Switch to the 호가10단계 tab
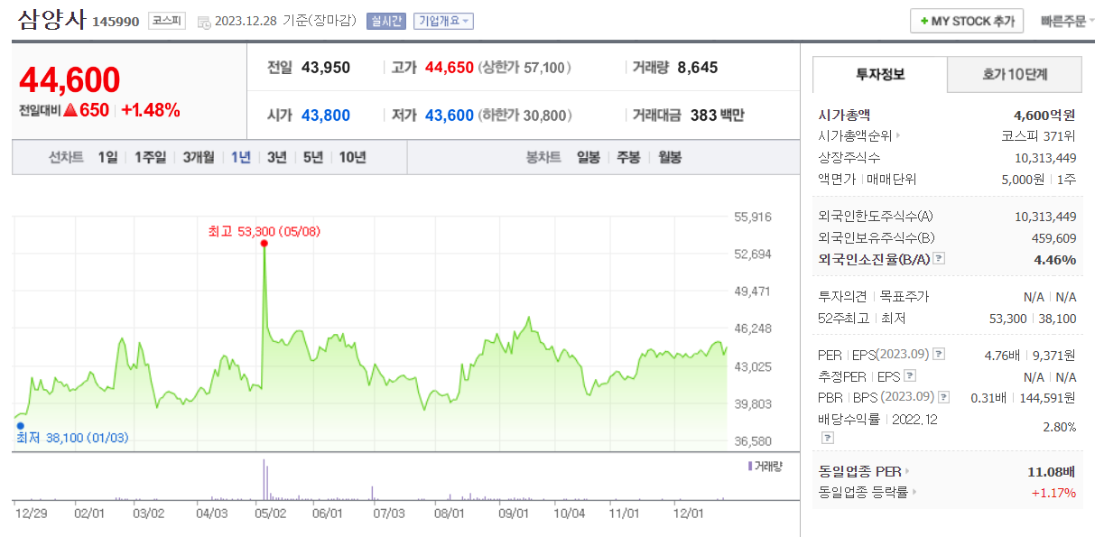This screenshot has width=1104, height=537. 1015,74
